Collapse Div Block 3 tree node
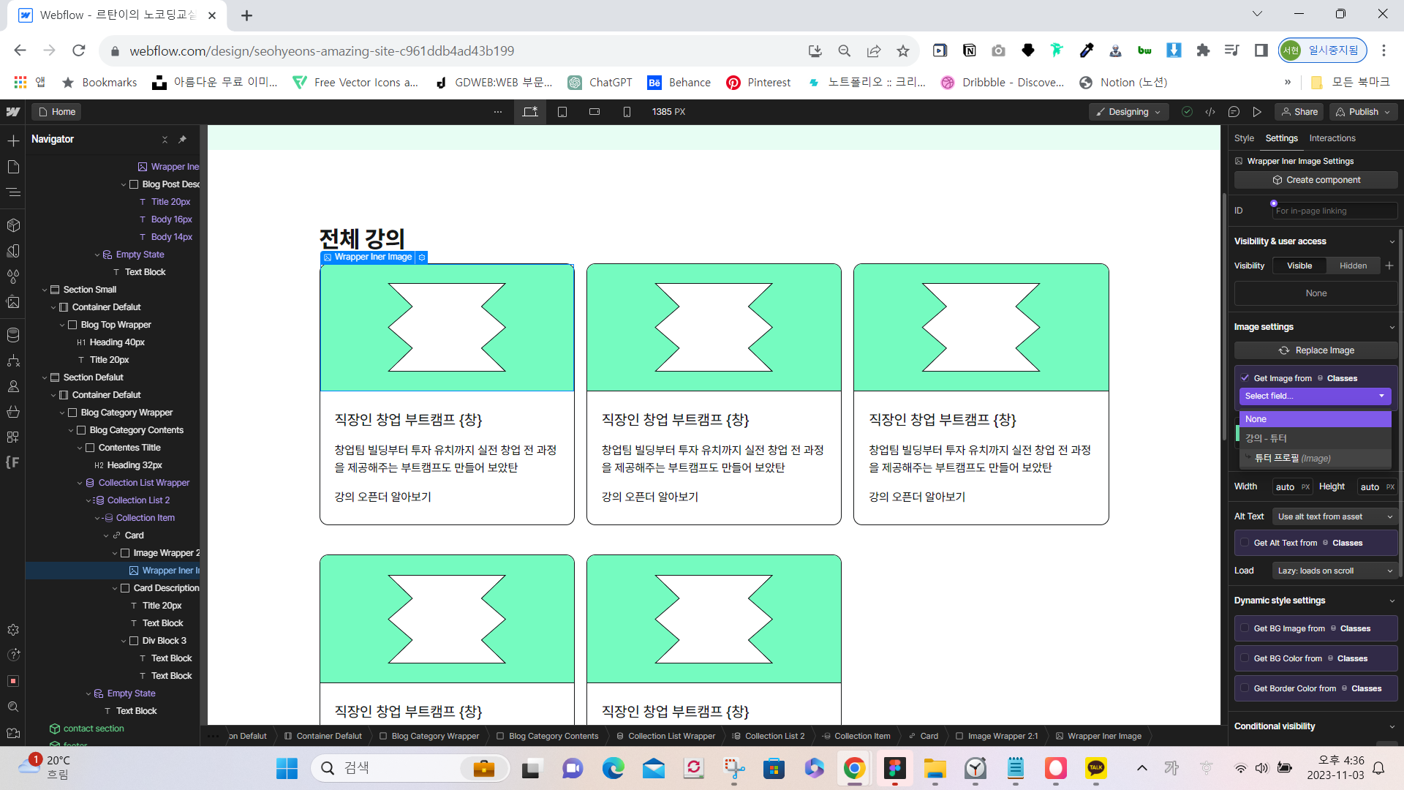 click(124, 641)
